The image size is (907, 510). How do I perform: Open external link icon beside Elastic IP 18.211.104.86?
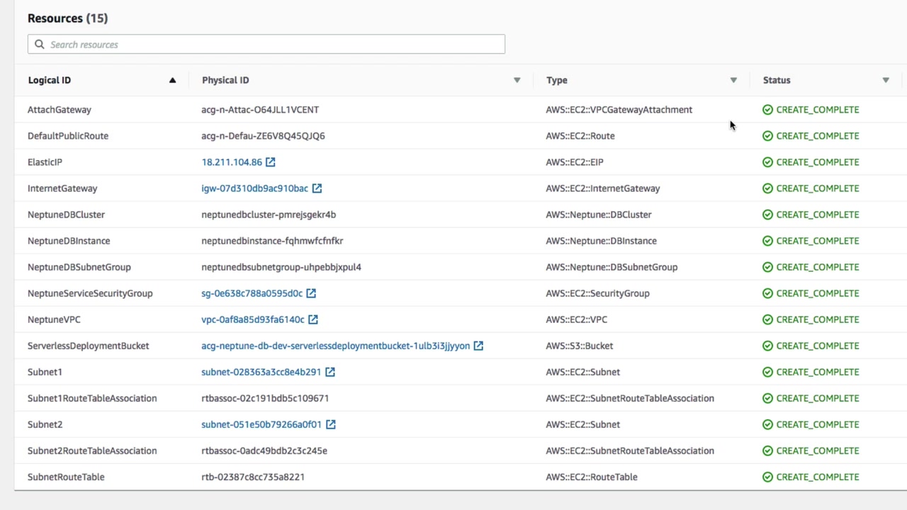click(x=270, y=162)
